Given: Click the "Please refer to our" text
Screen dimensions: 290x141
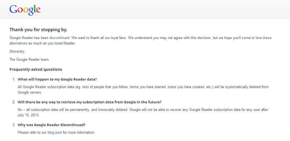Looking at the screenshot, I should 32,133.
